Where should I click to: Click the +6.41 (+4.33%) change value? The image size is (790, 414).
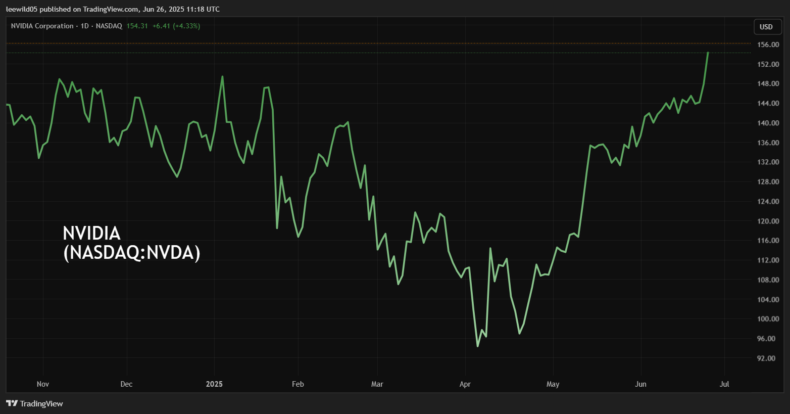pyautogui.click(x=176, y=26)
